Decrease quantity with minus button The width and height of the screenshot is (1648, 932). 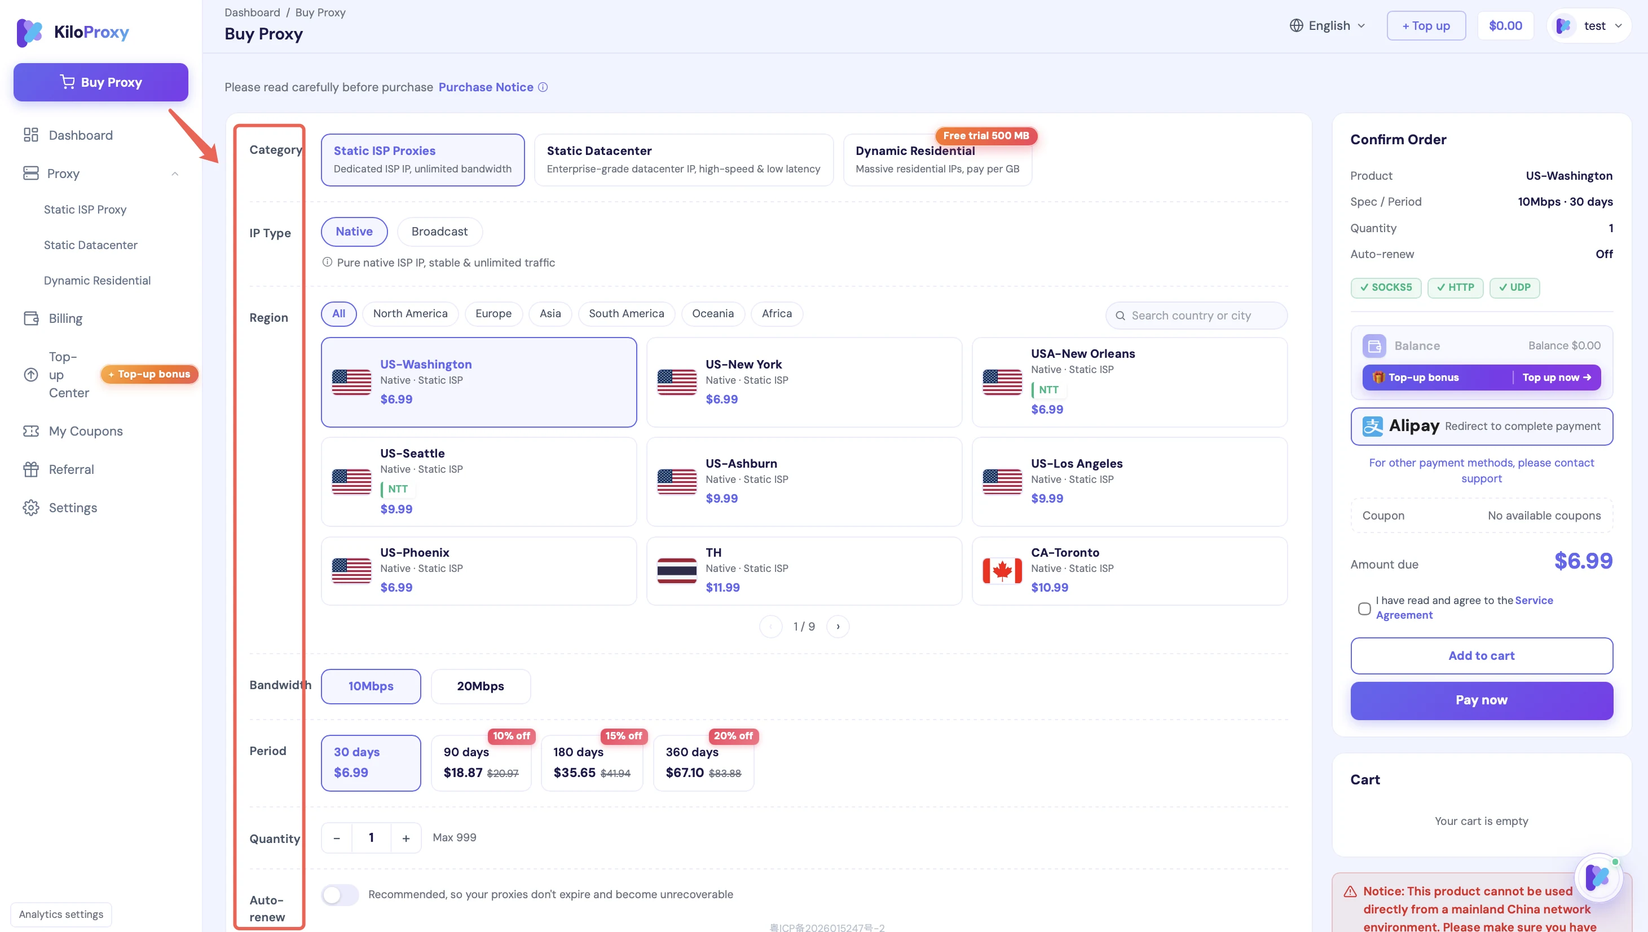[x=337, y=838]
